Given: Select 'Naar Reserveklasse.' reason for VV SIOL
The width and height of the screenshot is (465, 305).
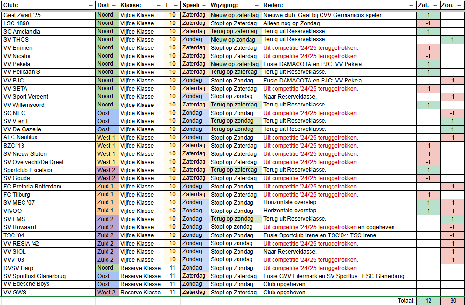Looking at the screenshot, I should pos(339,252).
